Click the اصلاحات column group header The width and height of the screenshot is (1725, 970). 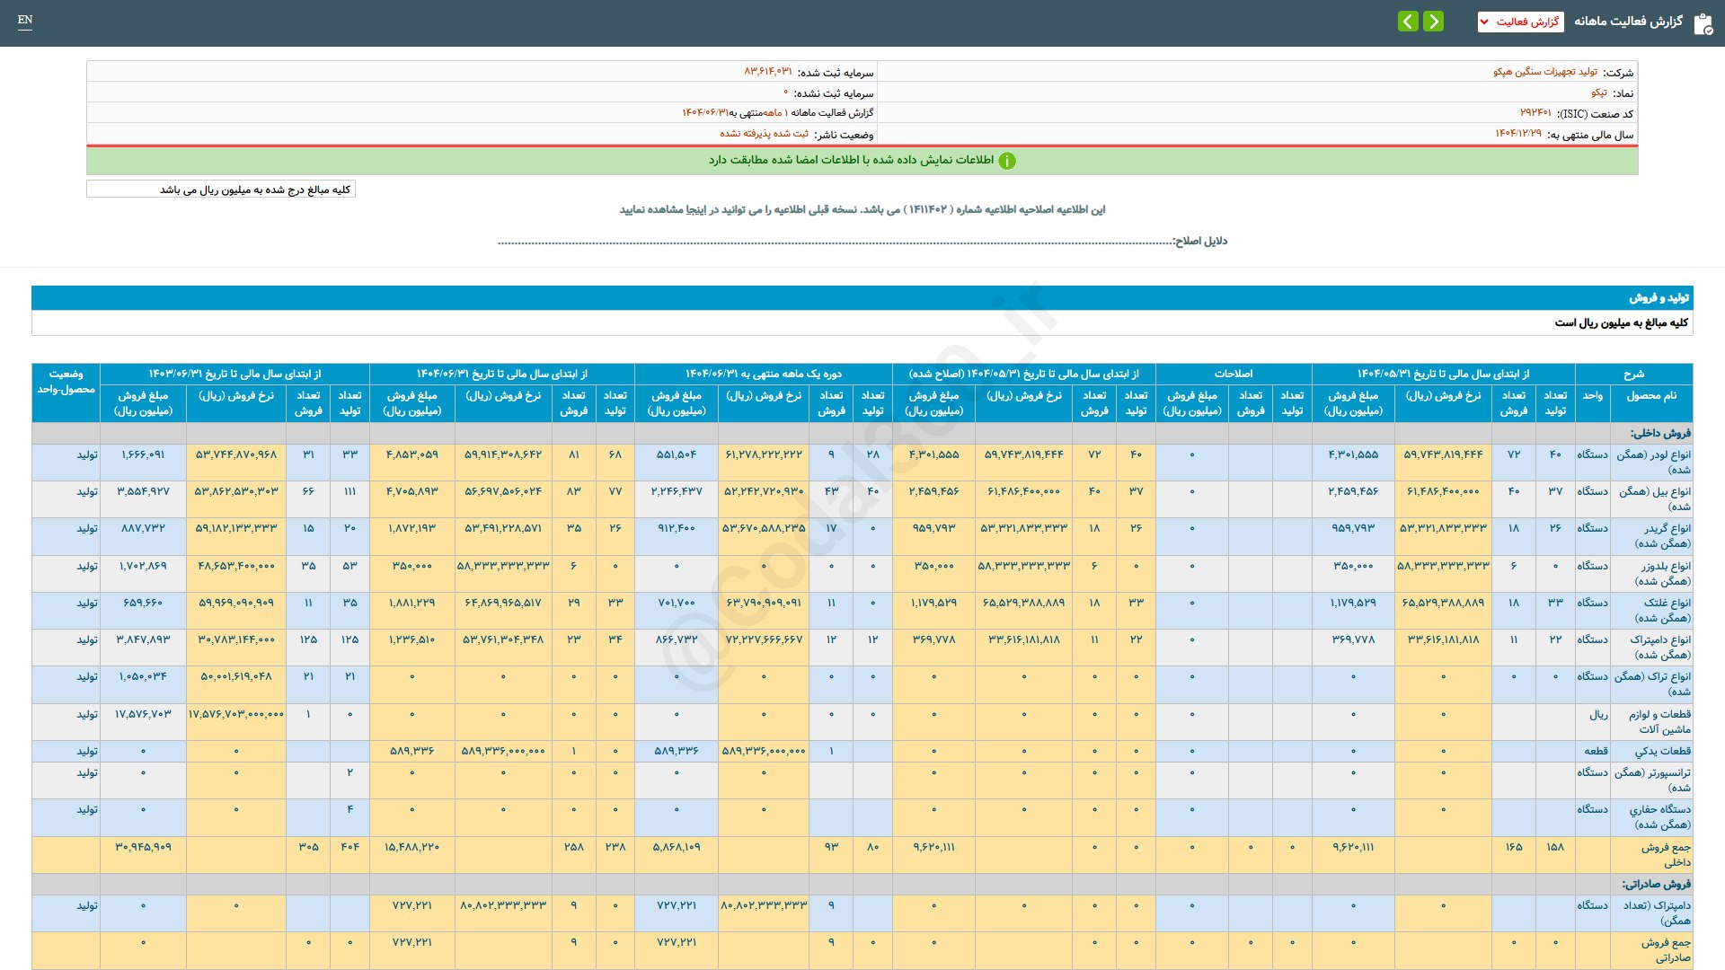[1233, 374]
